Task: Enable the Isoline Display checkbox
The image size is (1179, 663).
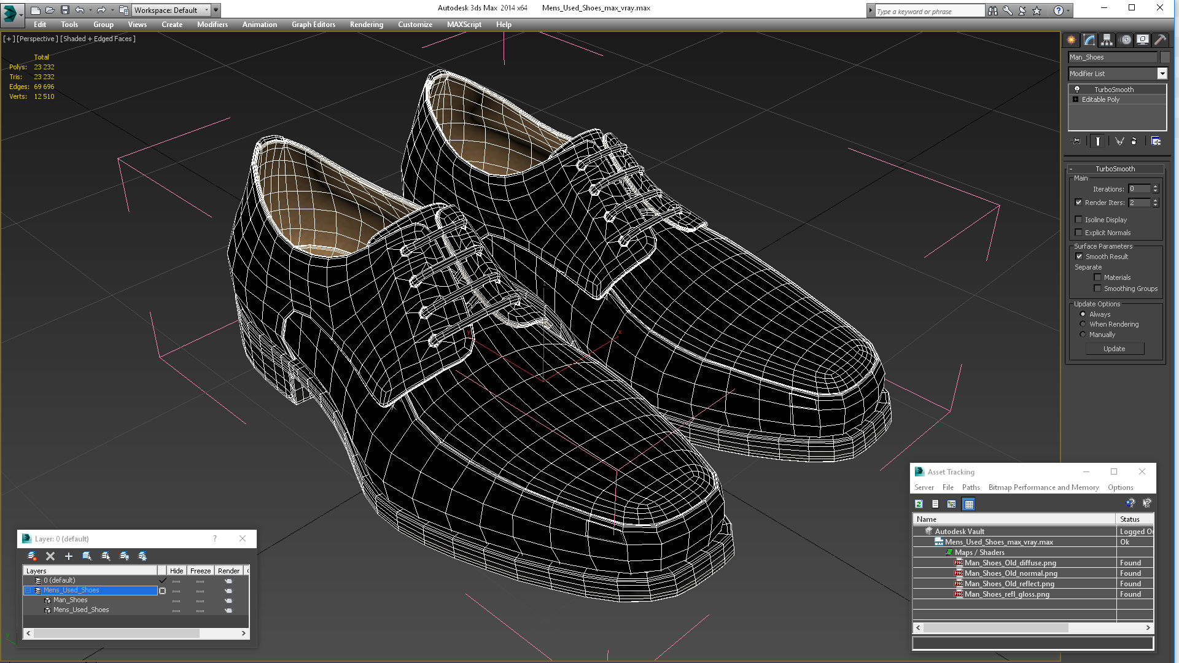Action: (x=1078, y=220)
